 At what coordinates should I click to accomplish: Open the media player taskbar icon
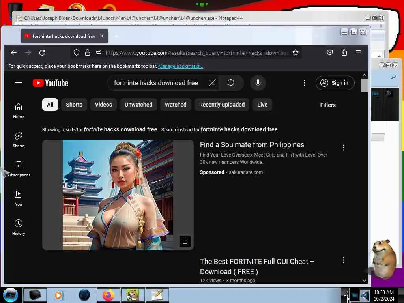[x=58, y=295]
